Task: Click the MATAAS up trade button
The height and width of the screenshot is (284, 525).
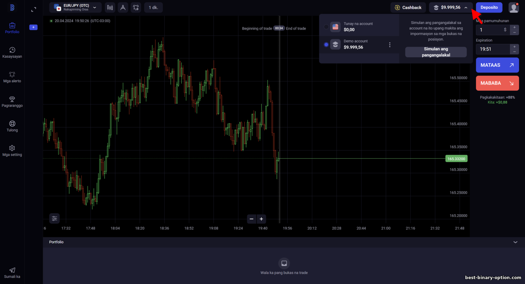Action: (497, 65)
